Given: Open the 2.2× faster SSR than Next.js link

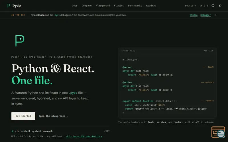Looking at the screenshot, I should tap(84, 136).
